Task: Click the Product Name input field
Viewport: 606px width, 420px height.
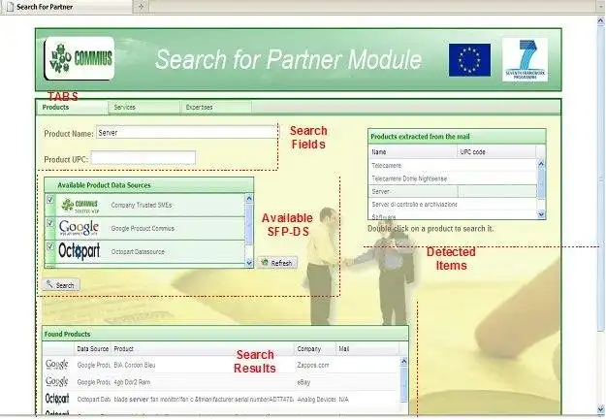Action: [186, 133]
